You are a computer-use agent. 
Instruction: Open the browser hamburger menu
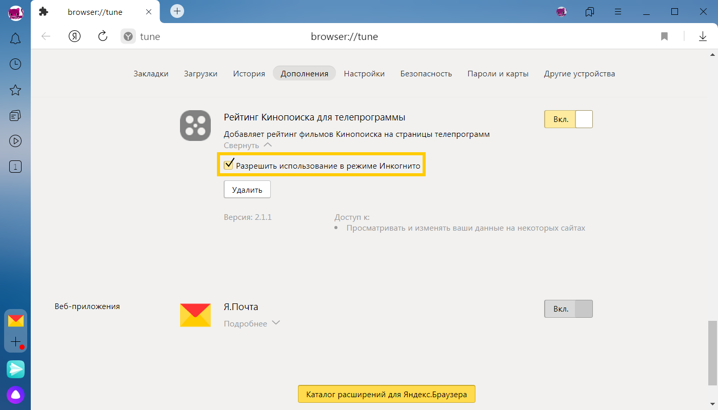click(x=618, y=11)
